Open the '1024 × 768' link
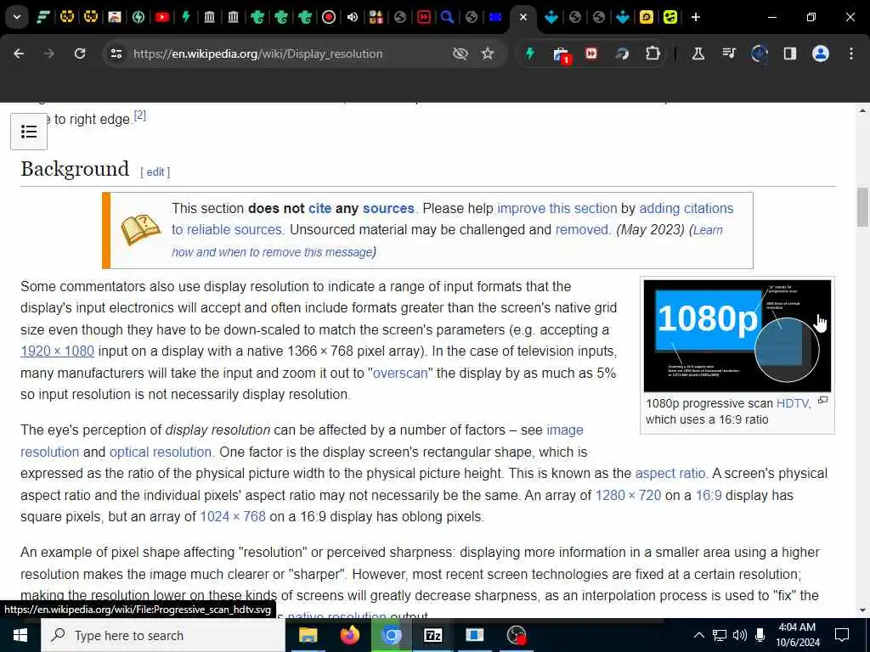This screenshot has height=652, width=870. [233, 516]
